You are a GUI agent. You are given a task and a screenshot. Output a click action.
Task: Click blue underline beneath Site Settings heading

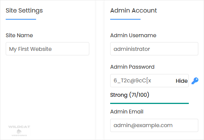point(21,19)
